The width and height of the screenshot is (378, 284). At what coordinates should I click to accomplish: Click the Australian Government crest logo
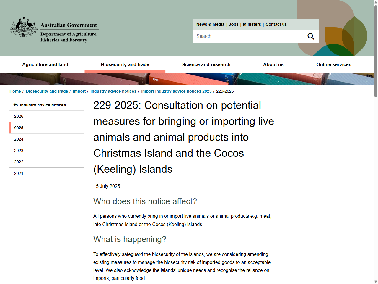click(24, 27)
